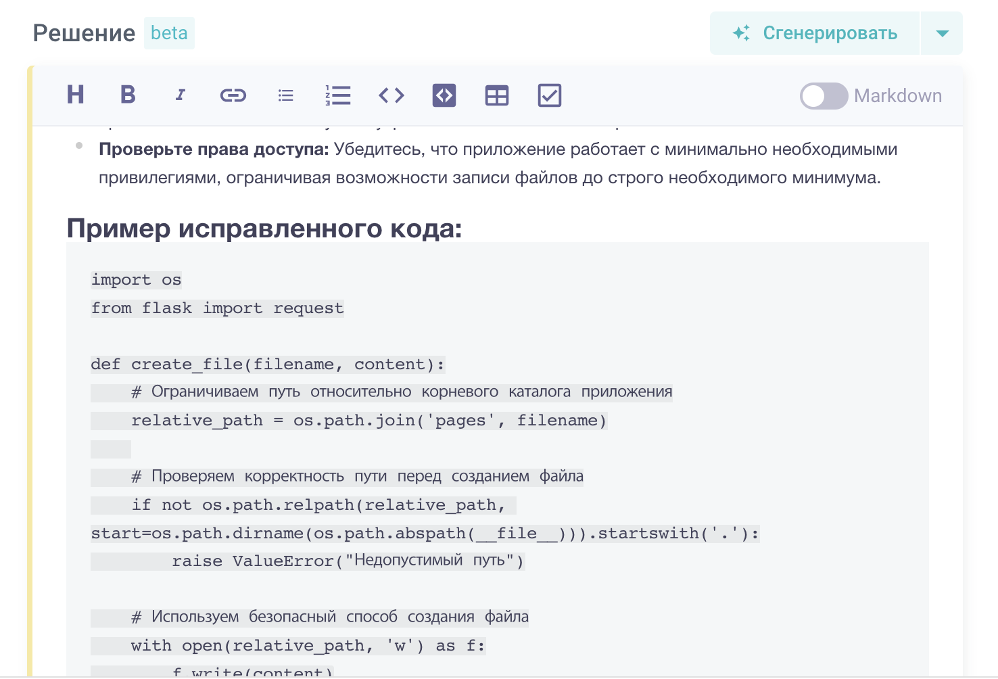Create a numbered list
Viewport: 998px width, 679px height.
pyautogui.click(x=338, y=95)
